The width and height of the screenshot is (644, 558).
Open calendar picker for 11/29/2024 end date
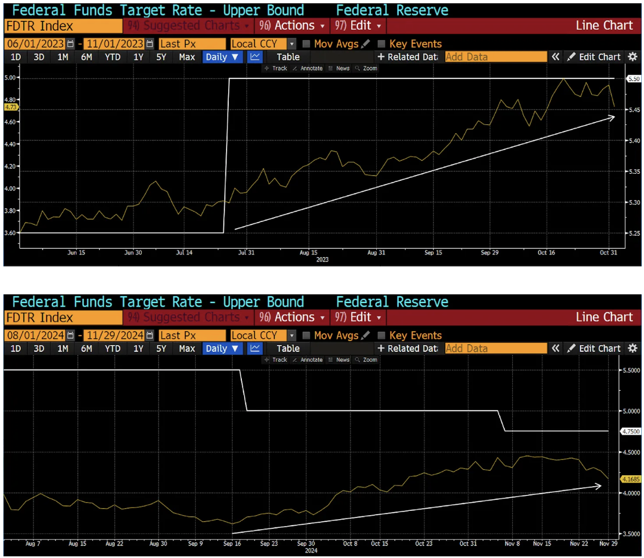coord(150,335)
